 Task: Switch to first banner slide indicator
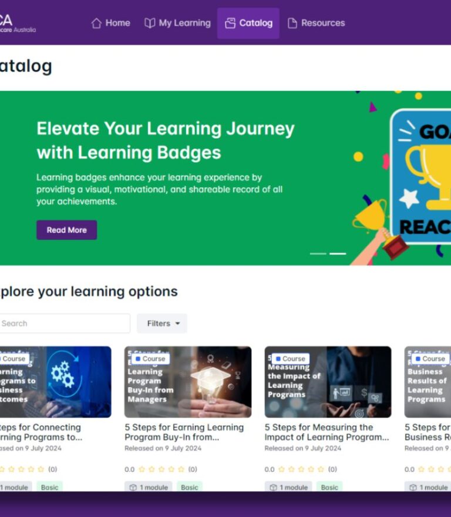click(x=318, y=253)
